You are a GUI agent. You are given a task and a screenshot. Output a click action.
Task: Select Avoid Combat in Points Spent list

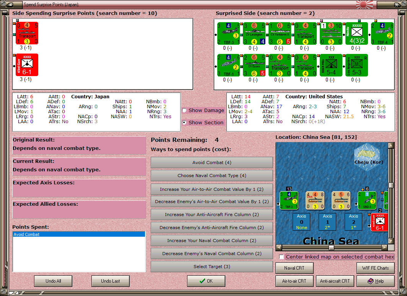coord(79,234)
